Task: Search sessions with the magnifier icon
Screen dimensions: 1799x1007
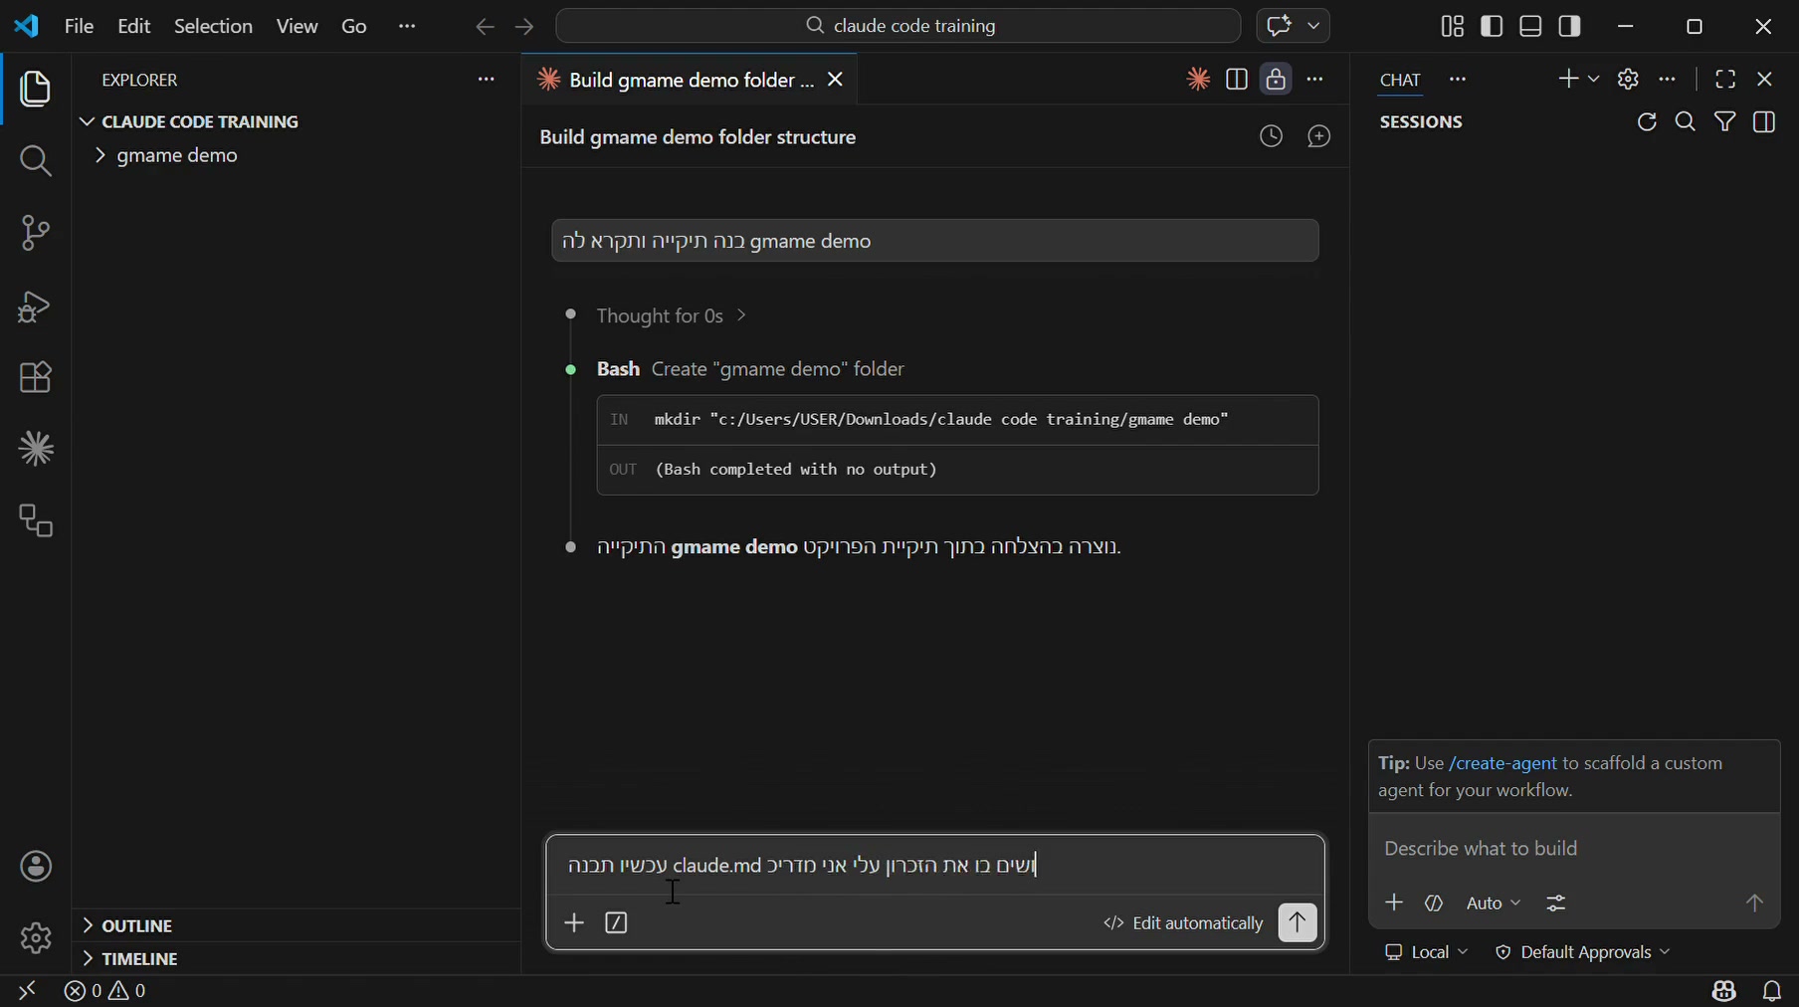Action: pyautogui.click(x=1686, y=122)
